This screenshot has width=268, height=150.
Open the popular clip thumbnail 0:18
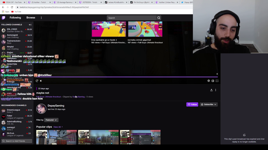[x=98, y=137]
